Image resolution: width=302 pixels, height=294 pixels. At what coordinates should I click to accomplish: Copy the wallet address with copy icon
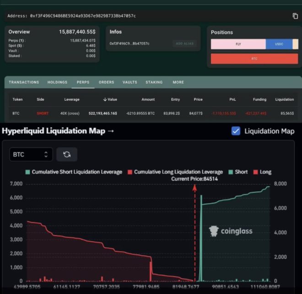click(295, 16)
